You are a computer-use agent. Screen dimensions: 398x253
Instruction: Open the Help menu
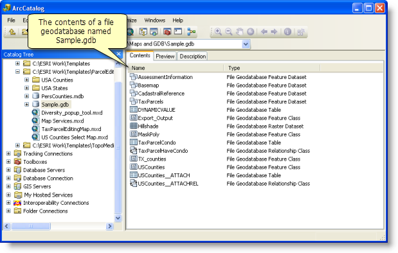177,21
